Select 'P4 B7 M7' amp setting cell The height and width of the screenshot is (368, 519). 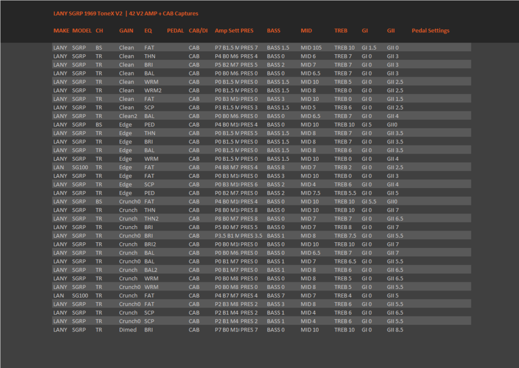(227, 296)
